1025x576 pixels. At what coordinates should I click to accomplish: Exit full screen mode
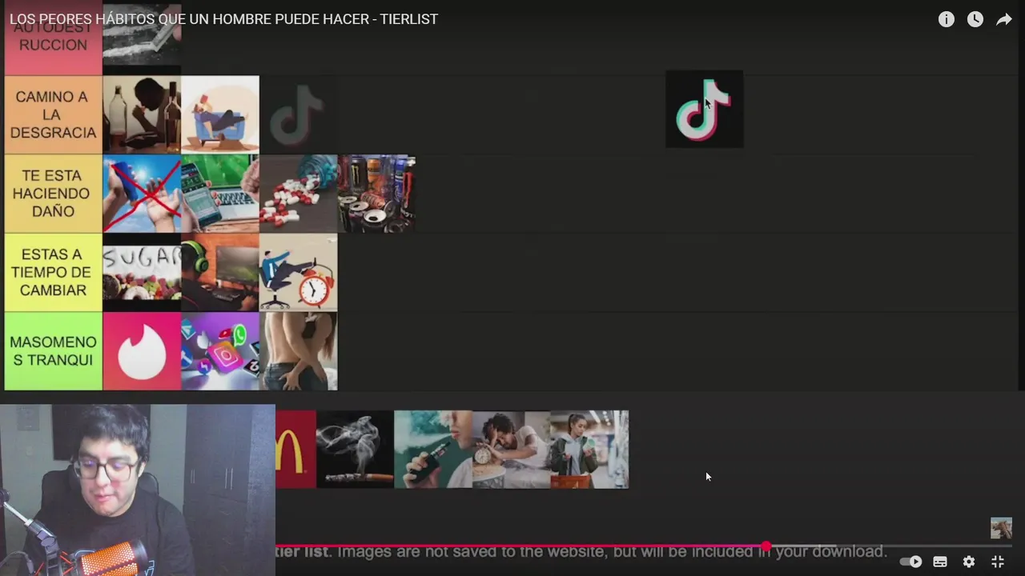coord(998,562)
